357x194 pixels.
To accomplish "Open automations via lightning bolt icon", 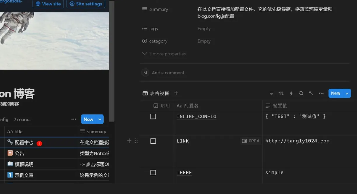I will (291, 93).
